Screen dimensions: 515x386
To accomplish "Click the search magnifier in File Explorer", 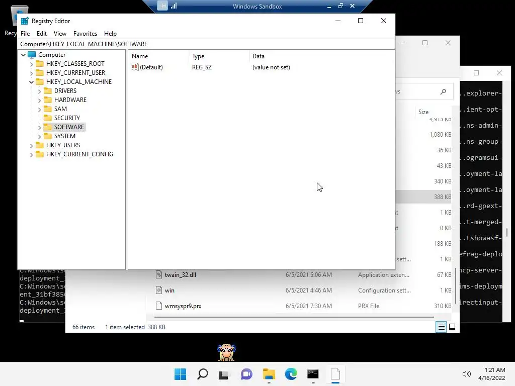I will click(x=443, y=91).
